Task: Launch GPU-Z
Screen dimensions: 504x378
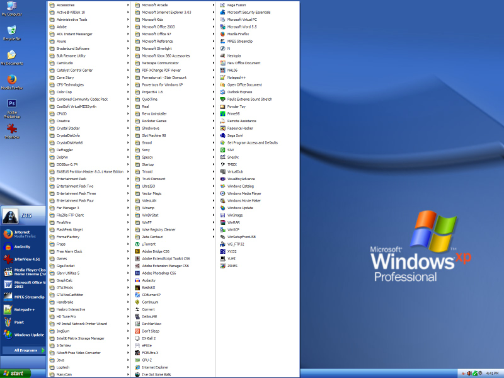Action: (x=147, y=360)
